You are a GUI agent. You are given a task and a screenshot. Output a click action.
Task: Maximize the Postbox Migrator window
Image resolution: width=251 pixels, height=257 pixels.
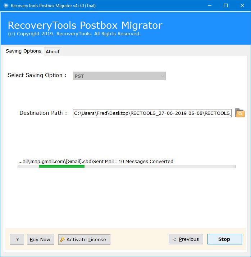tap(226, 6)
